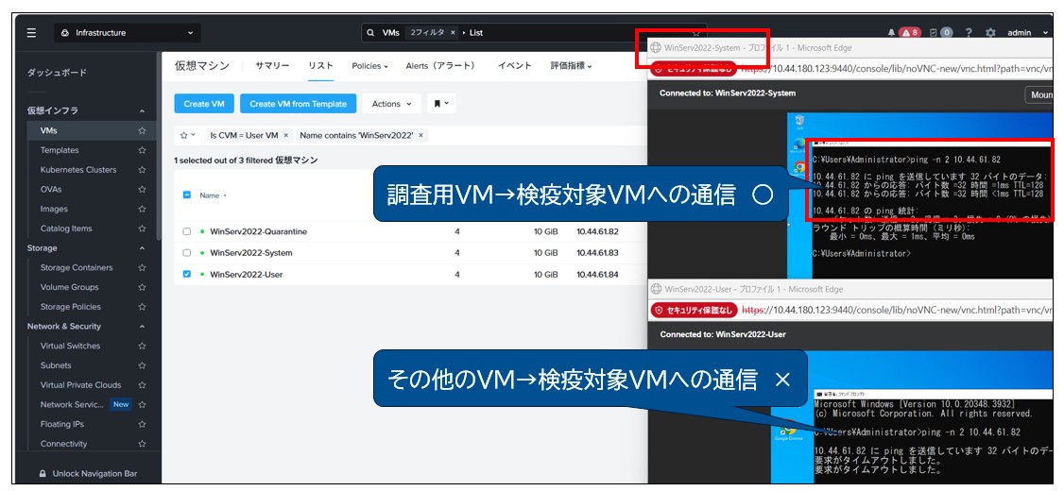This screenshot has width=1064, height=491.
Task: Switch to the サマリー tab
Action: coord(272,66)
